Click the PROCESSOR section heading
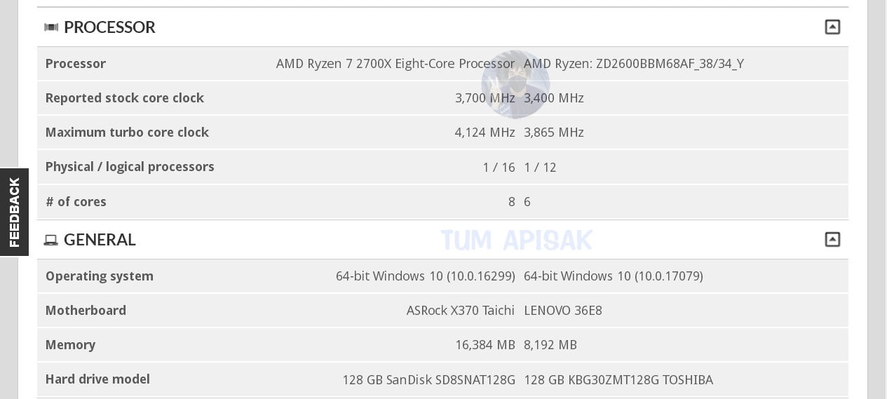887x399 pixels. pyautogui.click(x=109, y=27)
